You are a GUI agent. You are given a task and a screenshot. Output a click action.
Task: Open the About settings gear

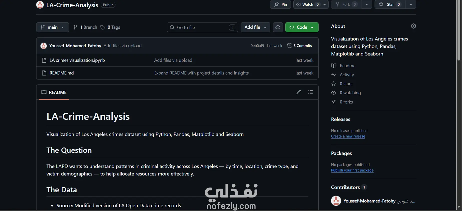[x=414, y=26]
